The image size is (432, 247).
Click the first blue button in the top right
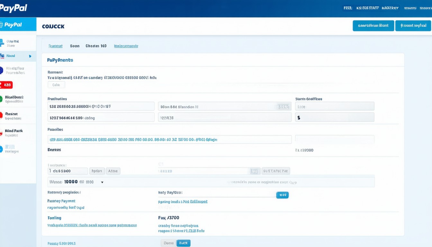click(x=373, y=26)
